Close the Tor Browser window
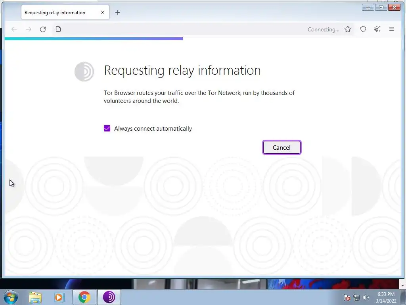This screenshot has height=305, width=406. coord(395,8)
